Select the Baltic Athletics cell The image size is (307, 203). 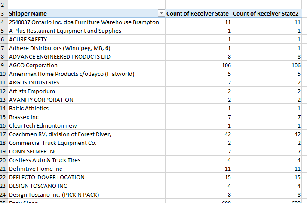click(x=86, y=109)
